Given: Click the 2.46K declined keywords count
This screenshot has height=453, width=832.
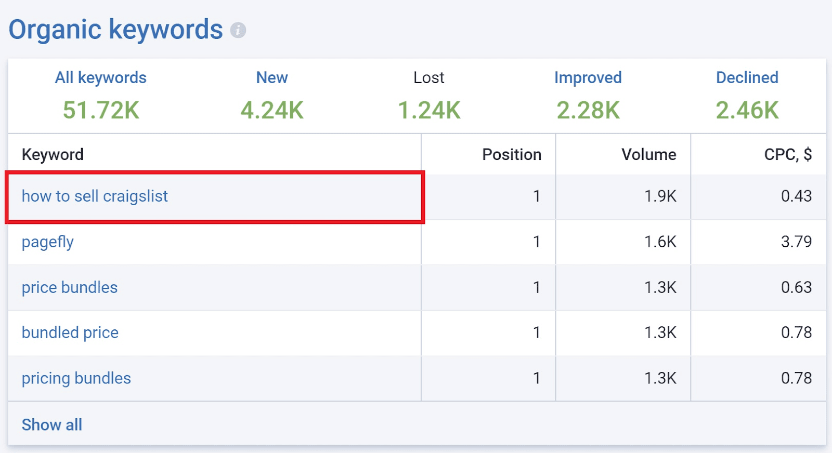Looking at the screenshot, I should point(747,110).
